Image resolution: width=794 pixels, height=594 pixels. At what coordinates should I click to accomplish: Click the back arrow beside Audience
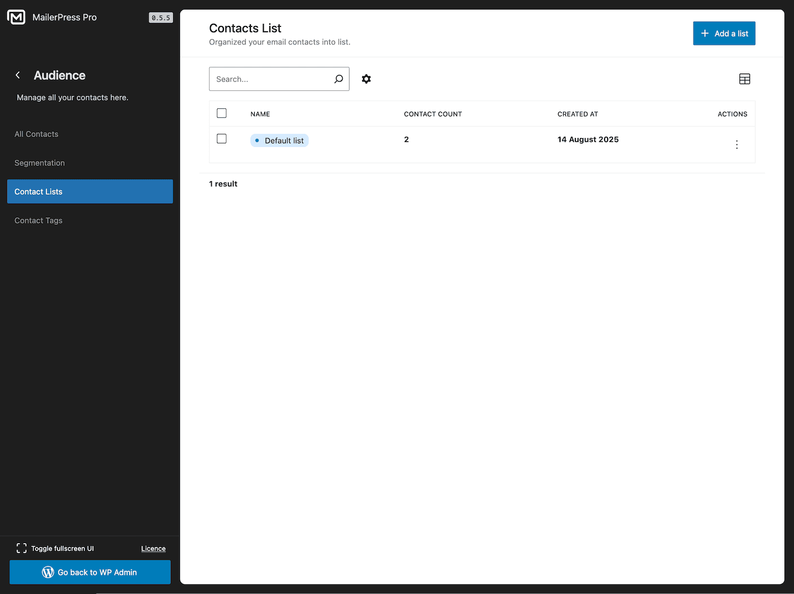18,75
